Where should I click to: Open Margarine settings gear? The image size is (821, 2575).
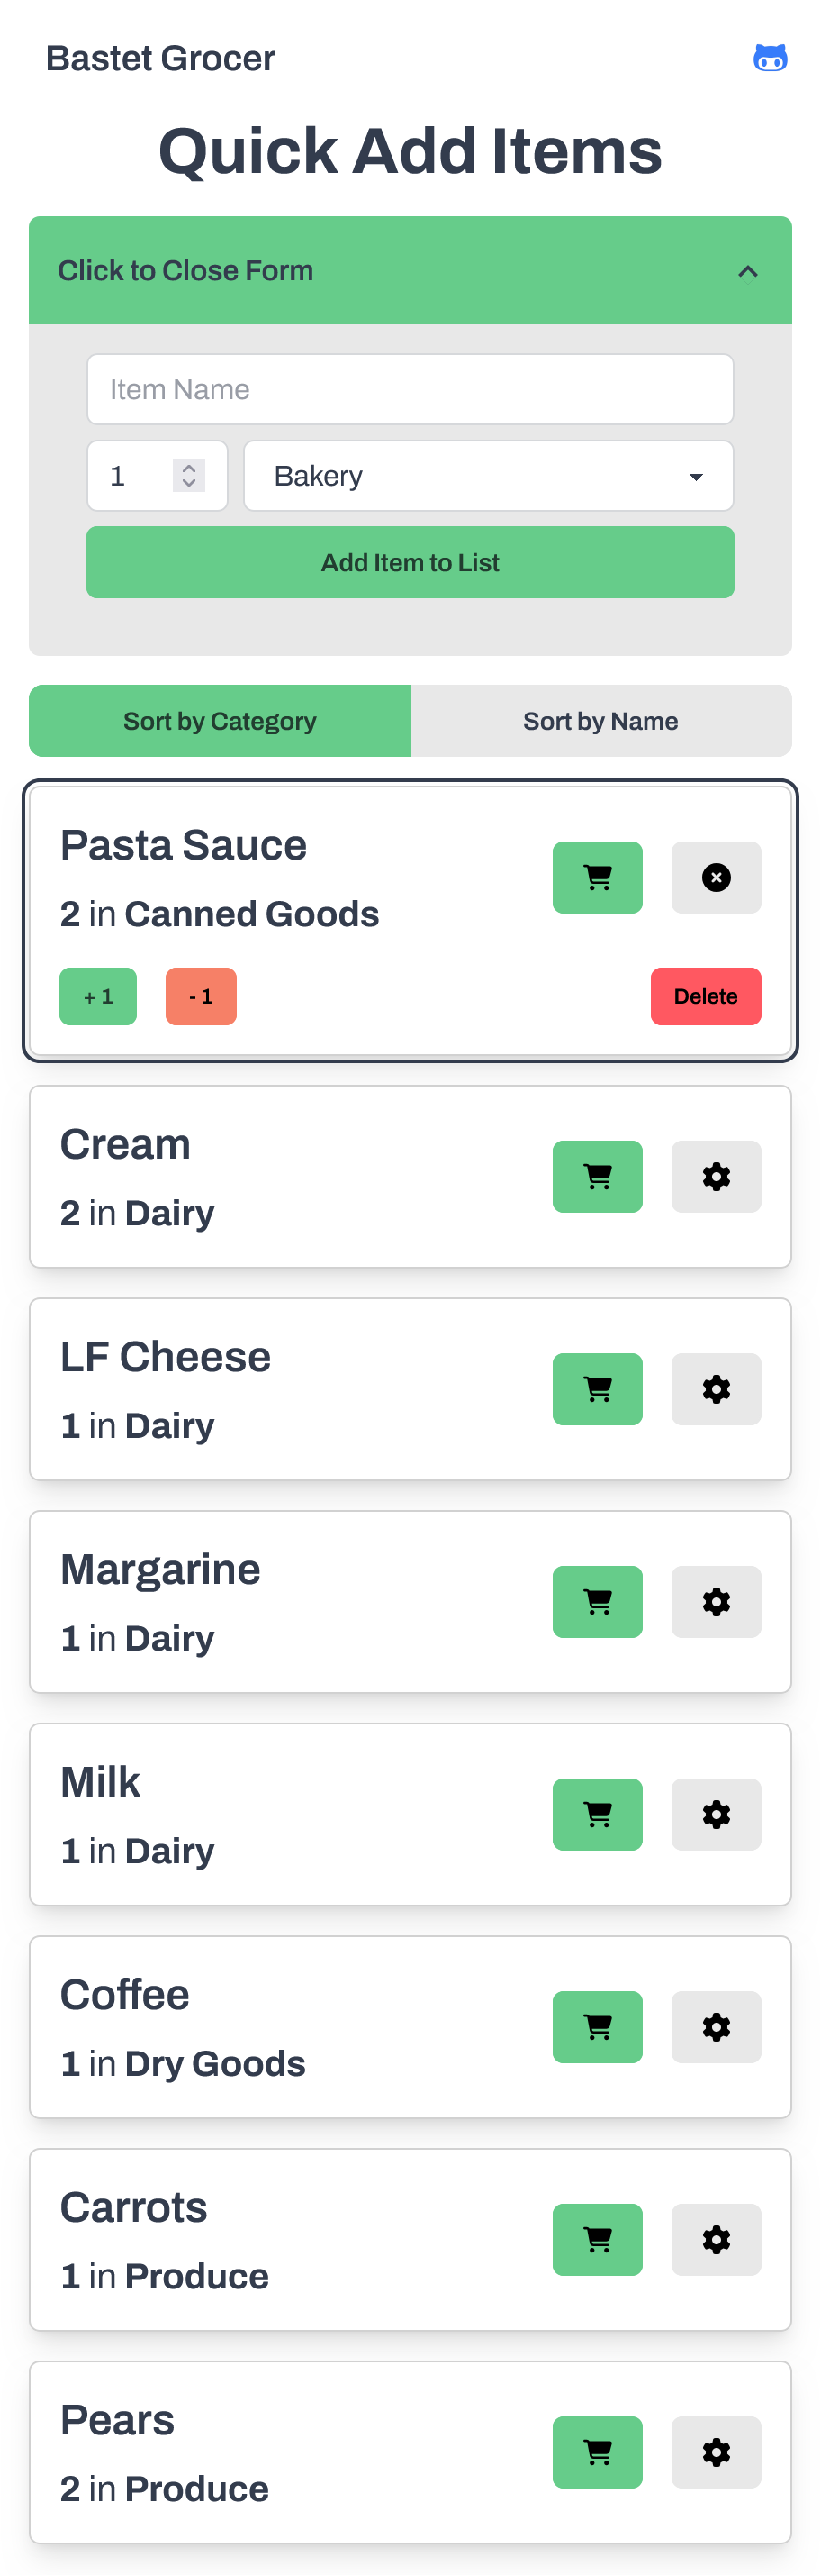pos(715,1602)
